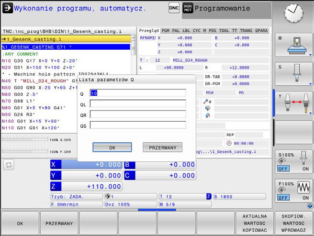The height and width of the screenshot is (236, 314).
Task: Open the POS status tab
Action: pos(213,31)
